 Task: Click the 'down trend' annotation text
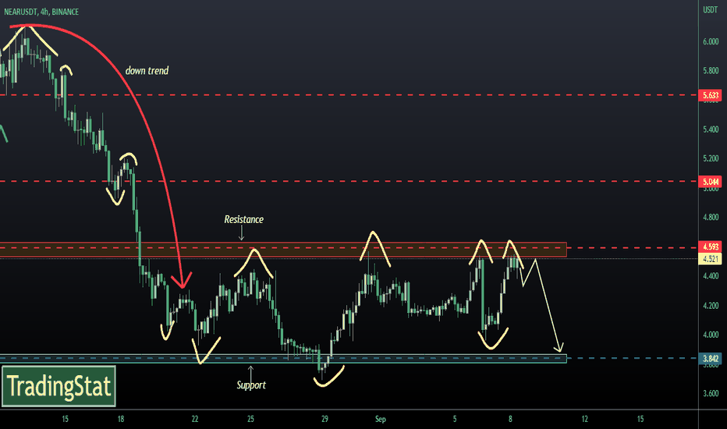(x=147, y=70)
